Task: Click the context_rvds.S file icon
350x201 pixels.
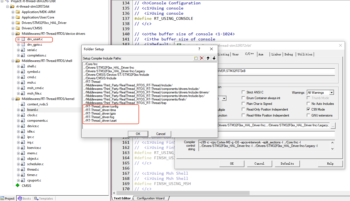Action: pyautogui.click(x=23, y=104)
